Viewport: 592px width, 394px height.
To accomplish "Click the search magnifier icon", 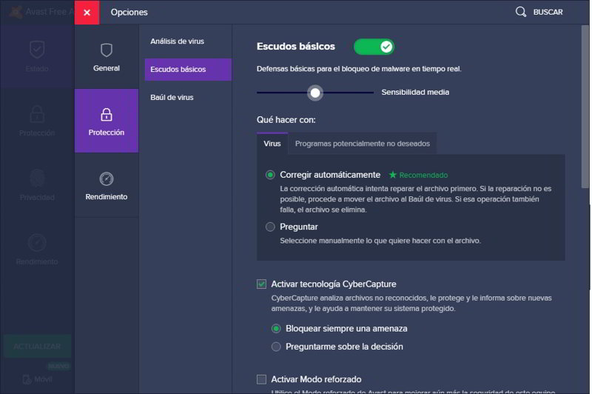I will point(521,12).
